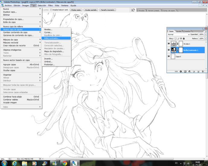Open the Capas panel options menu arrow

tap(206, 31)
